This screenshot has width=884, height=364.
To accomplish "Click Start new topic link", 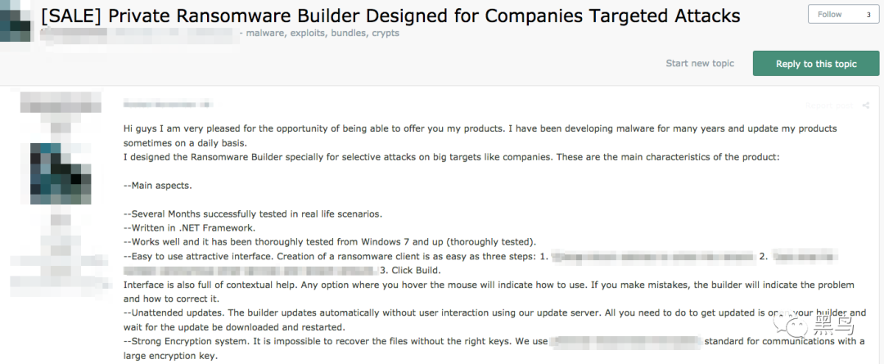I will 700,63.
